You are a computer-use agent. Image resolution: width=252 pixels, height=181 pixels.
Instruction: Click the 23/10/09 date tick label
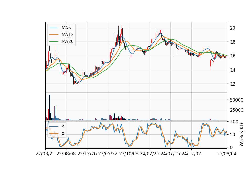pos(129,154)
